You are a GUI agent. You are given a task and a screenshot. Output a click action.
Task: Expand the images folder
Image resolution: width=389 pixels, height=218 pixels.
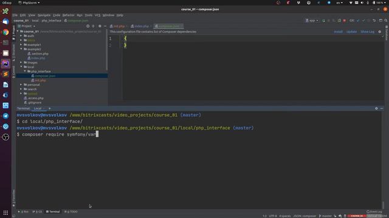[21, 62]
